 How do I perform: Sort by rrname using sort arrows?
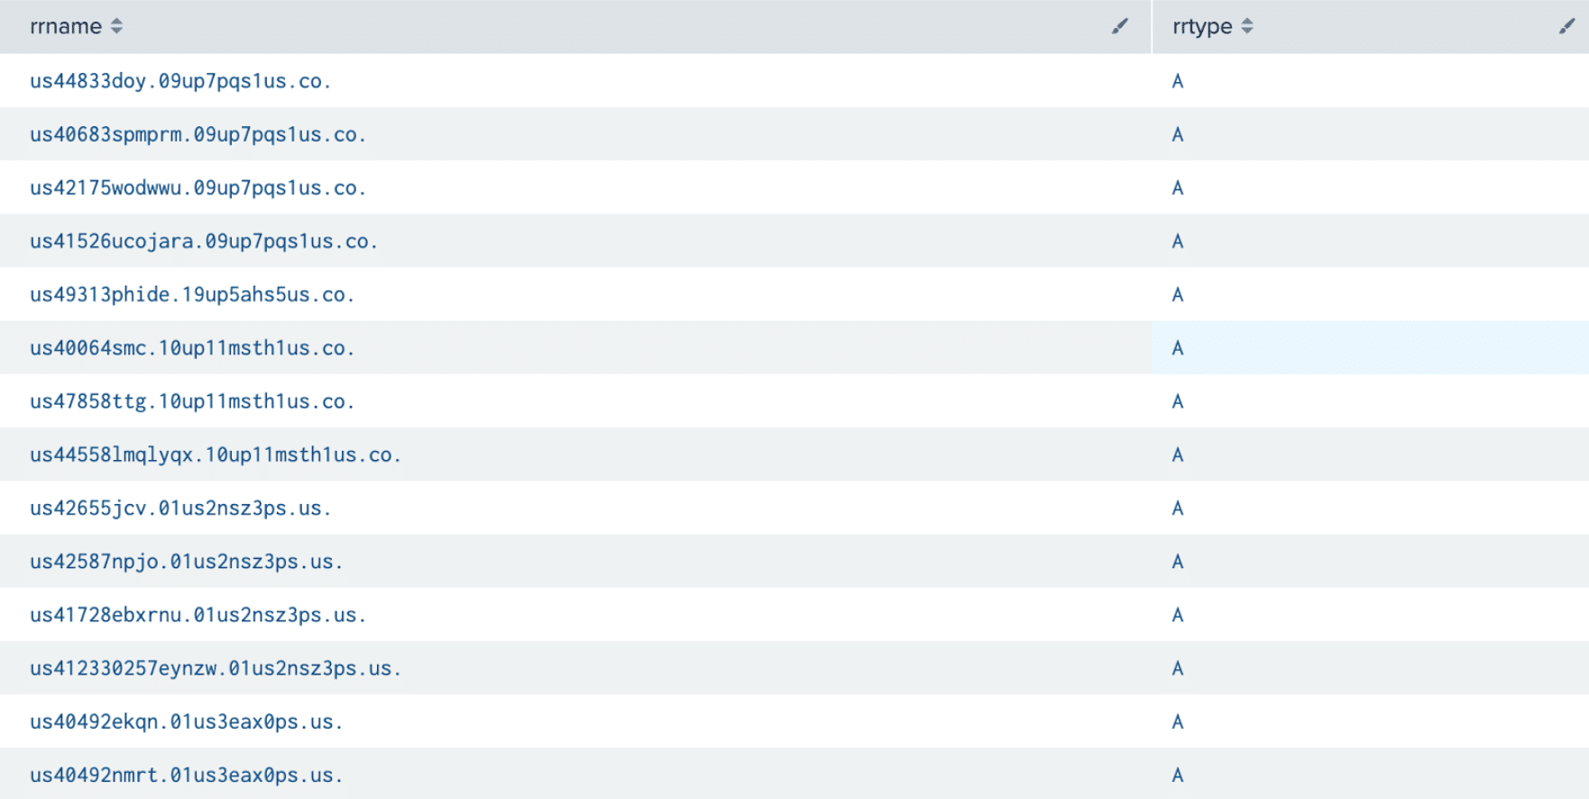tap(116, 26)
